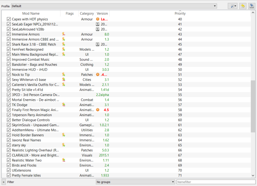Select the Pretty Female Idles row
257x186 pixels.
coord(126,175)
